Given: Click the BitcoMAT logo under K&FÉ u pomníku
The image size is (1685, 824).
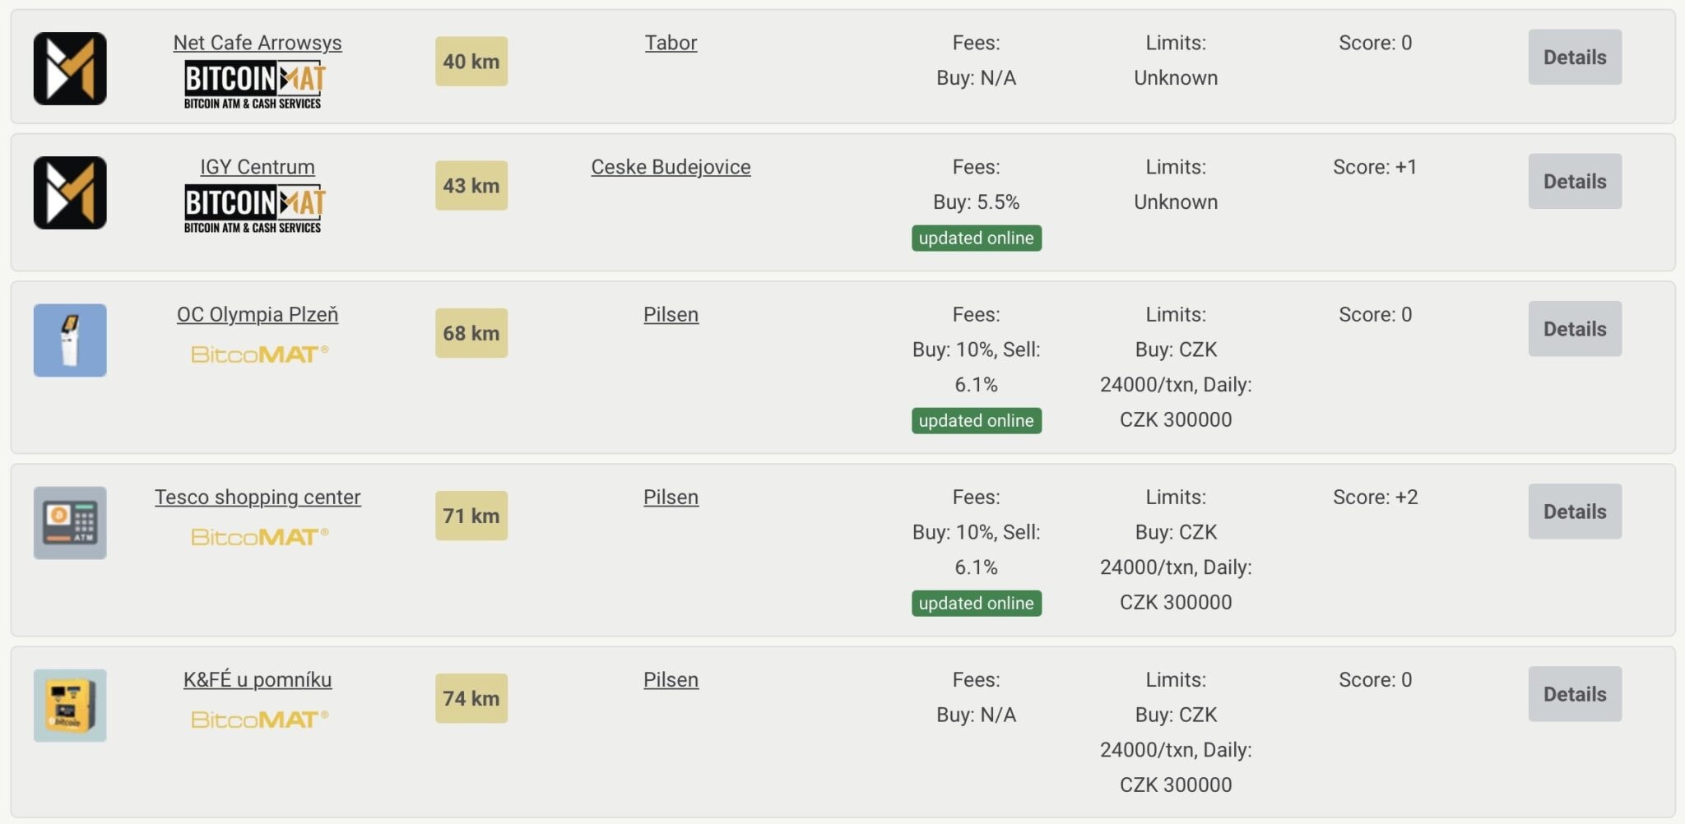Looking at the screenshot, I should pyautogui.click(x=259, y=720).
